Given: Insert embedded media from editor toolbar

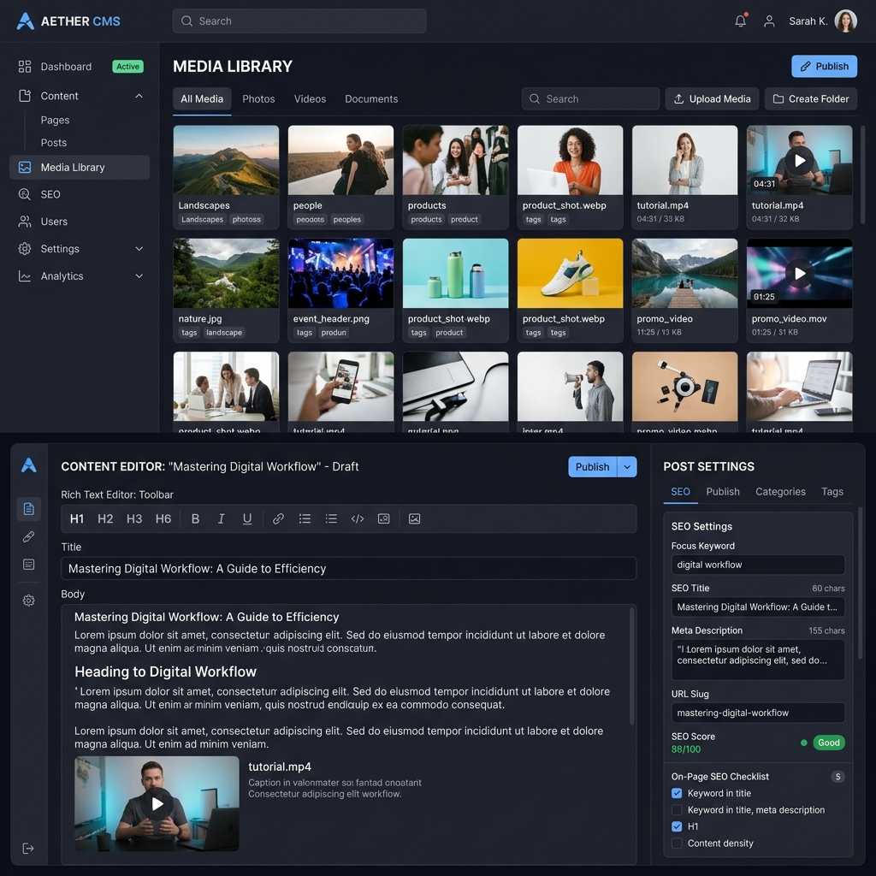Looking at the screenshot, I should pos(384,519).
